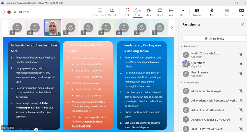Screen dimensions: 247x132
Task: Click Panji Pratama's avatar
Action: pyautogui.click(x=186, y=74)
